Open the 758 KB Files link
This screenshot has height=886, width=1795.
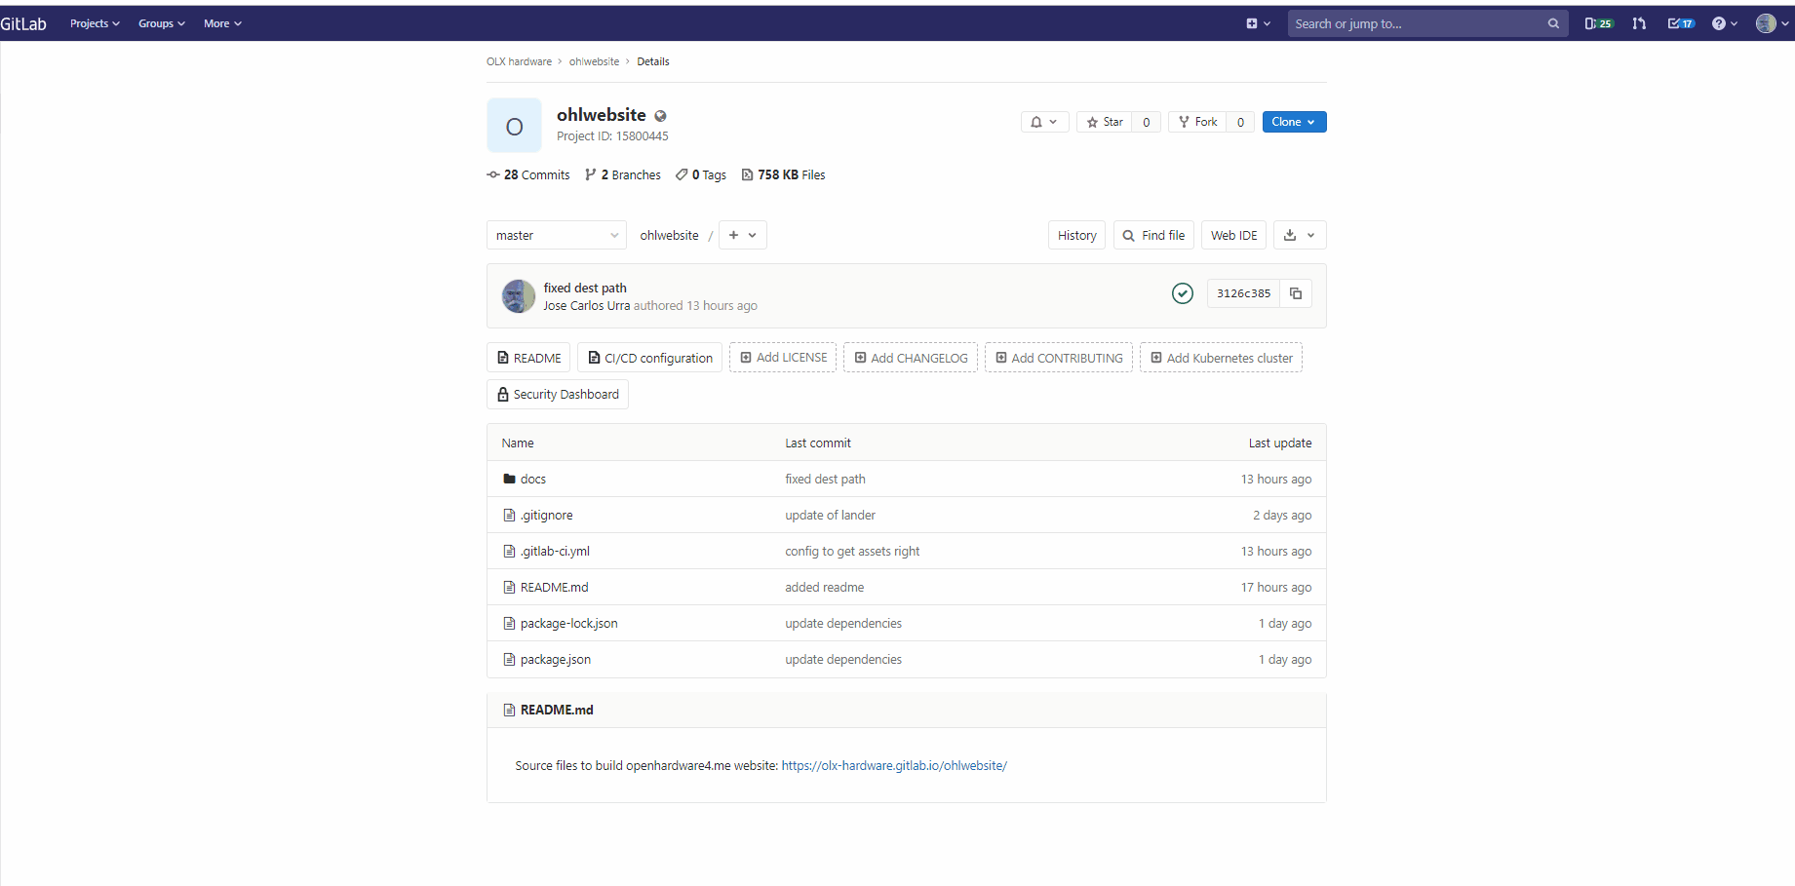(x=783, y=175)
